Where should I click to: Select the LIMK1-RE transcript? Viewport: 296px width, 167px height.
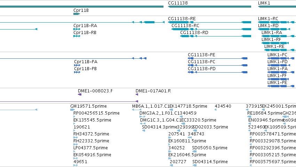280,50
